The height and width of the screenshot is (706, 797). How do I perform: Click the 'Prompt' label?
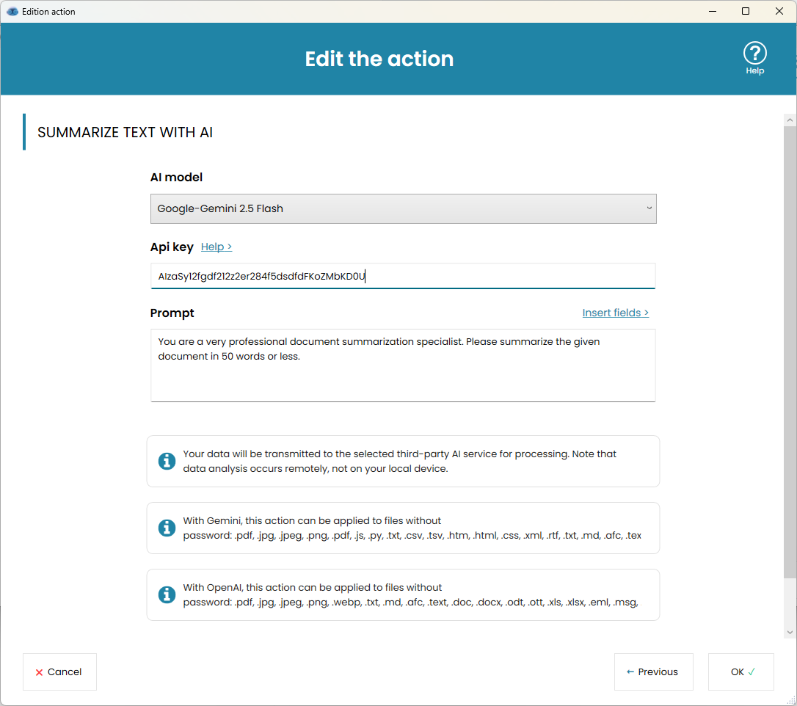(x=172, y=313)
